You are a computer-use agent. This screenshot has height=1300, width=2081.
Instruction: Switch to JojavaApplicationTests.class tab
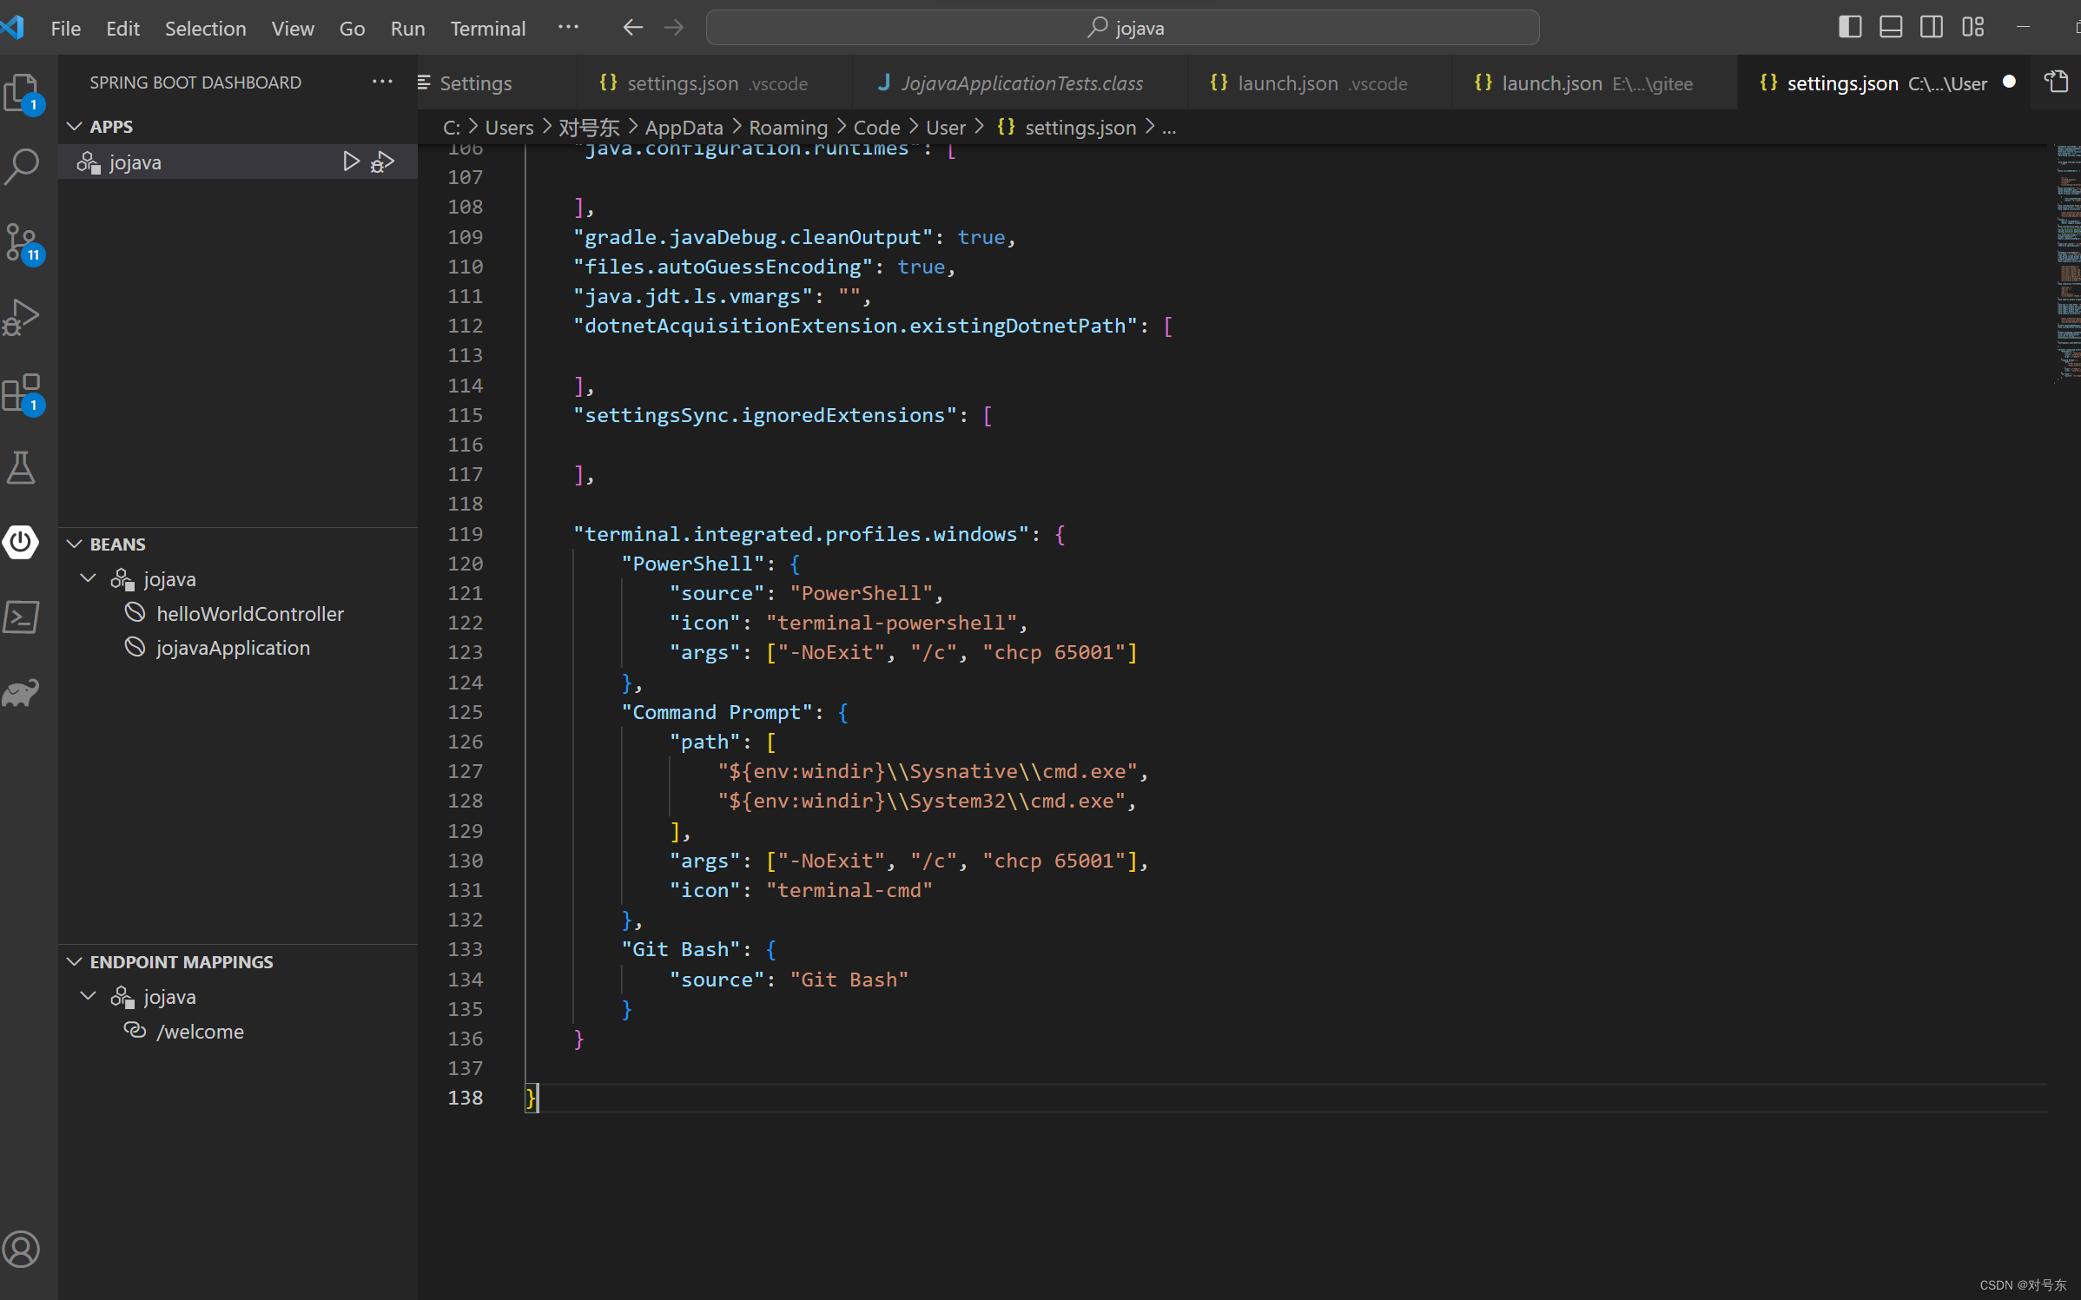coord(1021,83)
